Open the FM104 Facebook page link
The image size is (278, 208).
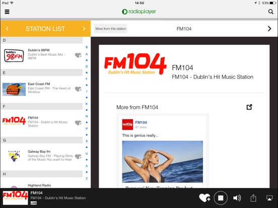click(x=141, y=123)
